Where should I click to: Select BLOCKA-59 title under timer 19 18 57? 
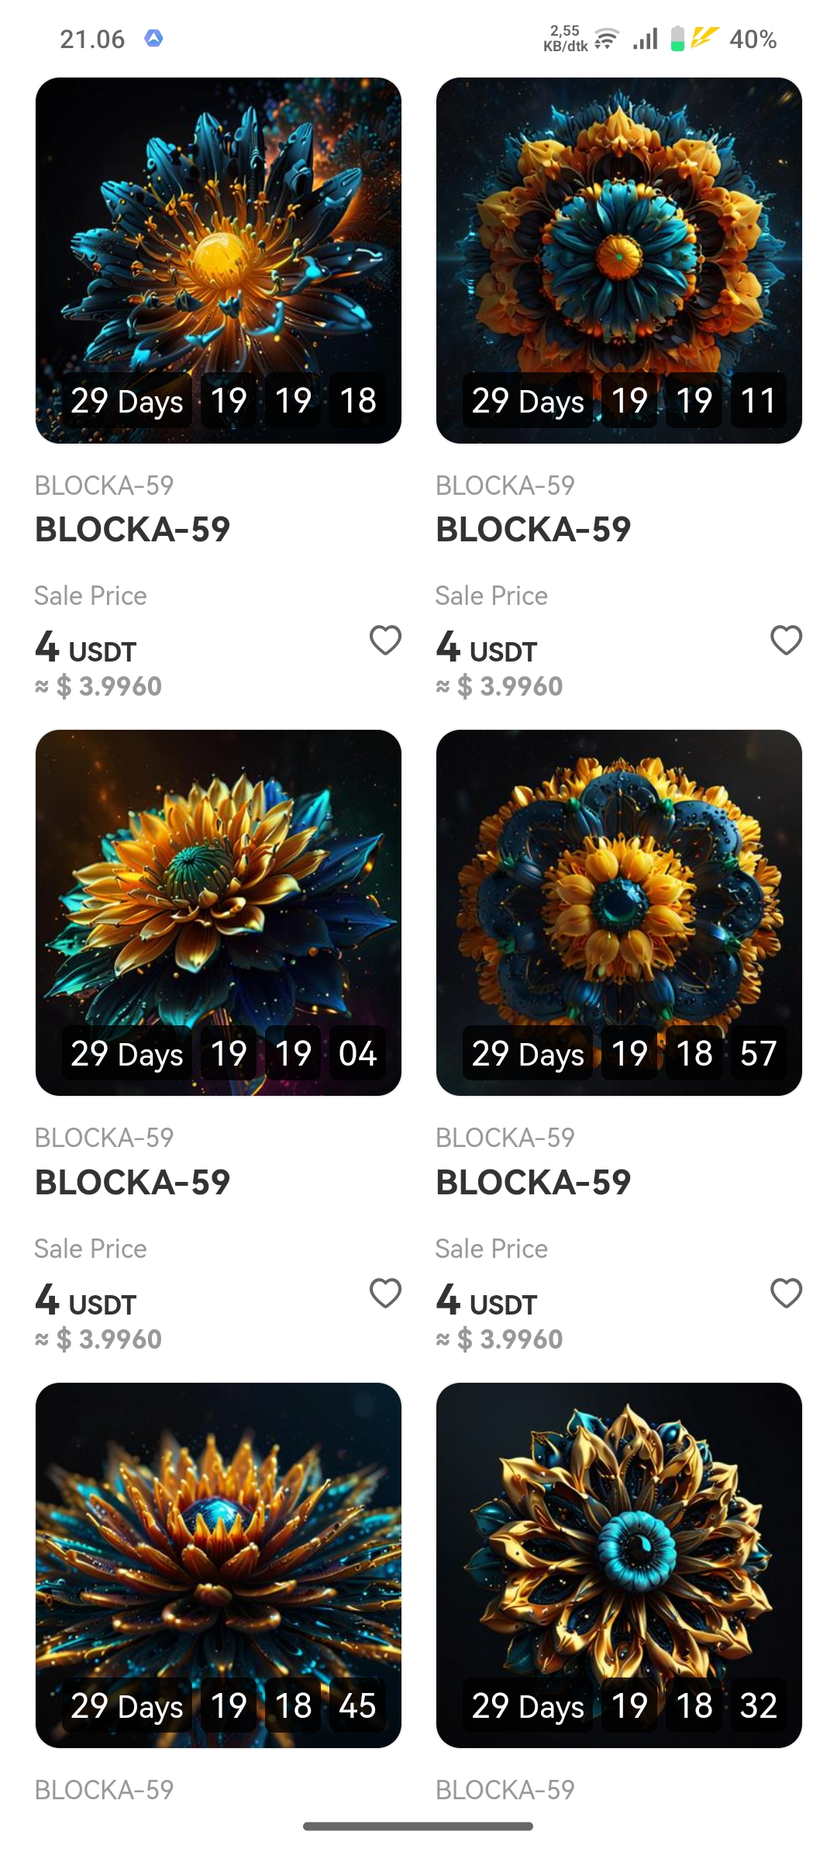pos(533,1183)
